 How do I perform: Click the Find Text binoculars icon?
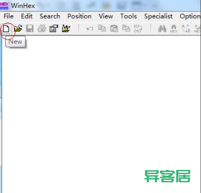(162, 28)
